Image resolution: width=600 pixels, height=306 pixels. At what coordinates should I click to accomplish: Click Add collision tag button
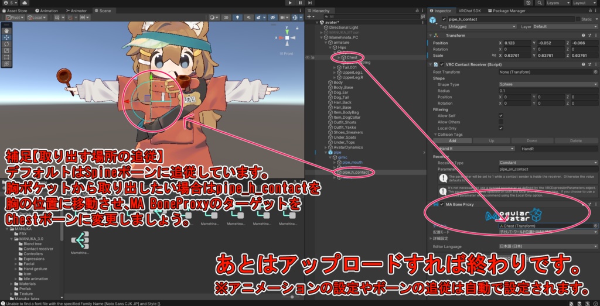[452, 141]
